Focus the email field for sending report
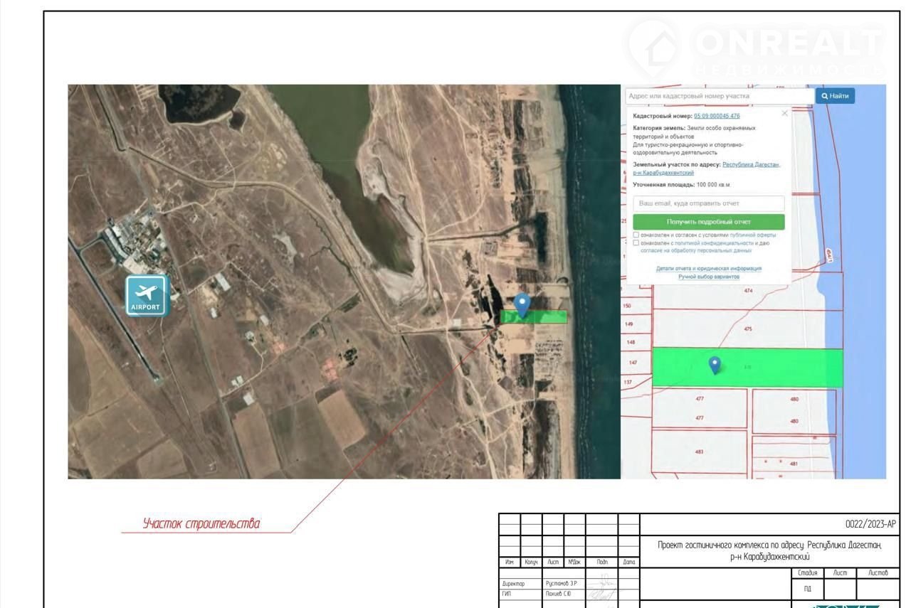This screenshot has width=911, height=608. coord(708,203)
